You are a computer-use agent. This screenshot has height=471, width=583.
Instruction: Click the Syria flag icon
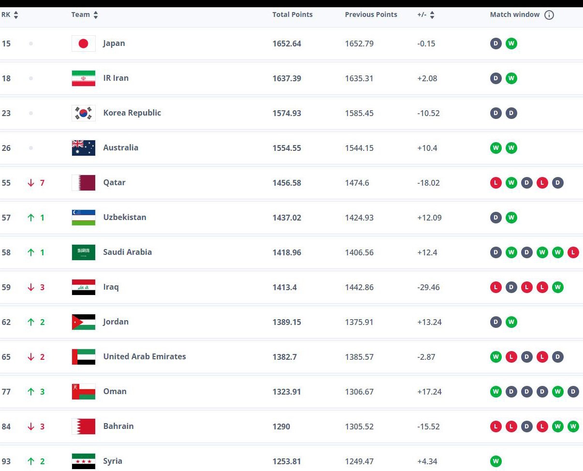(84, 461)
